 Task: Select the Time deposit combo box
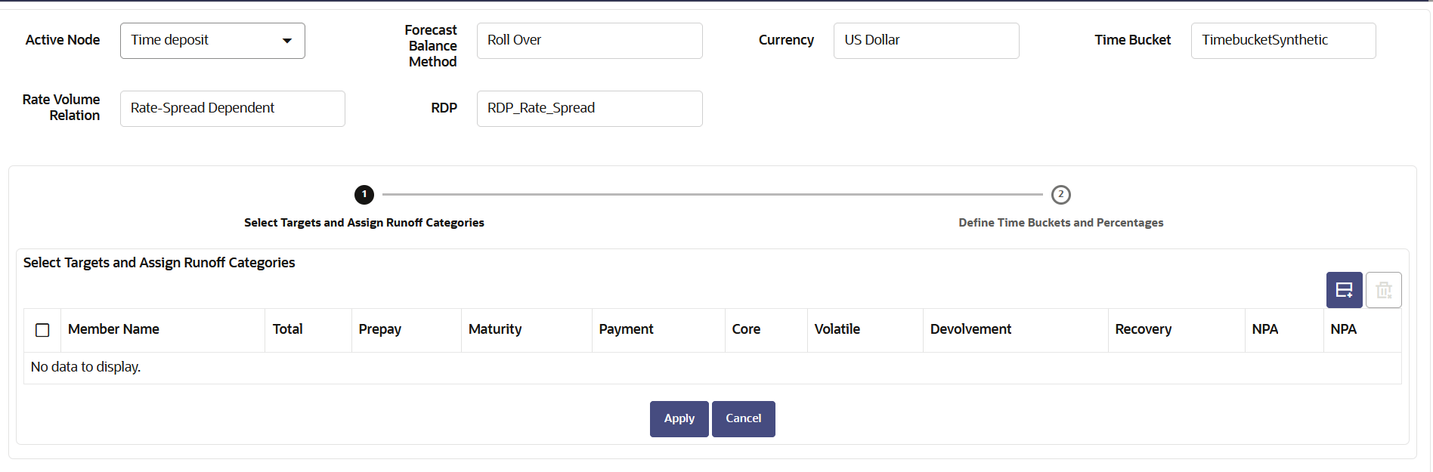click(x=212, y=41)
